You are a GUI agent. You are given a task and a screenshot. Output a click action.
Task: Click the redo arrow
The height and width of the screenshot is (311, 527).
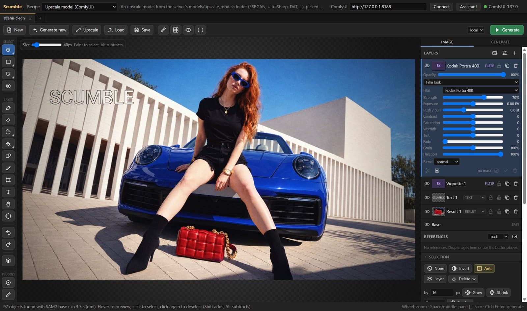[x=8, y=244]
